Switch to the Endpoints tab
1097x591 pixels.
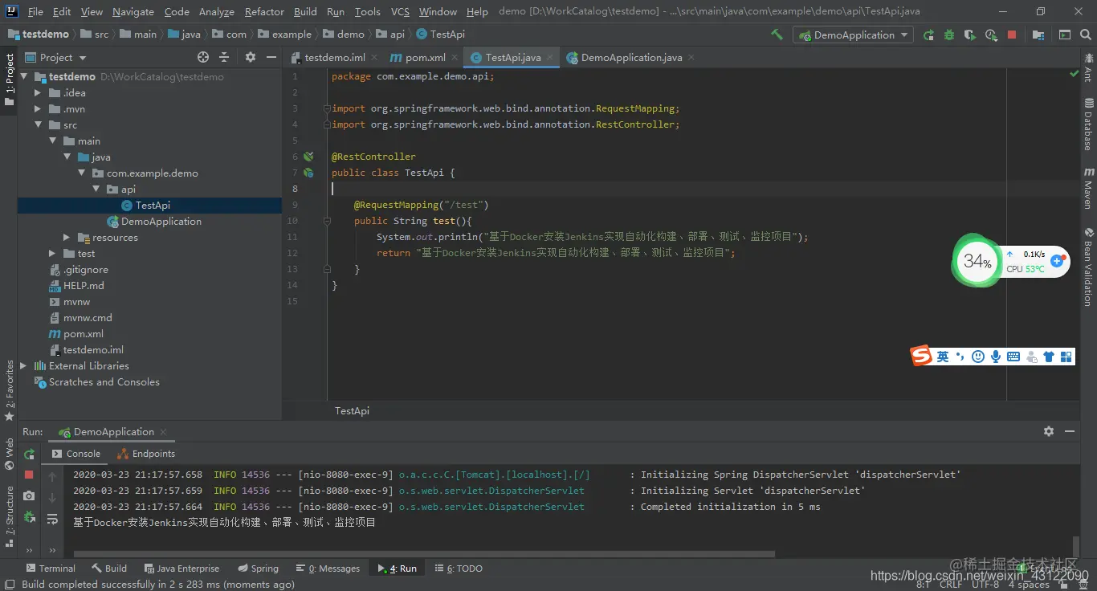click(146, 454)
